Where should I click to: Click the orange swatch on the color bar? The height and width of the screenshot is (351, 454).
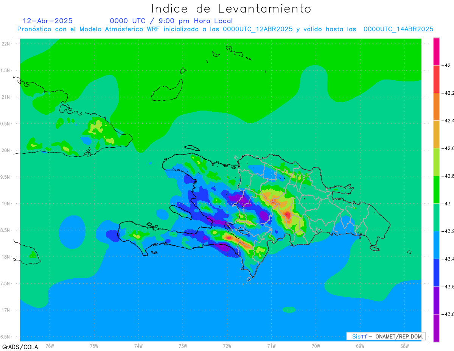coord(436,106)
